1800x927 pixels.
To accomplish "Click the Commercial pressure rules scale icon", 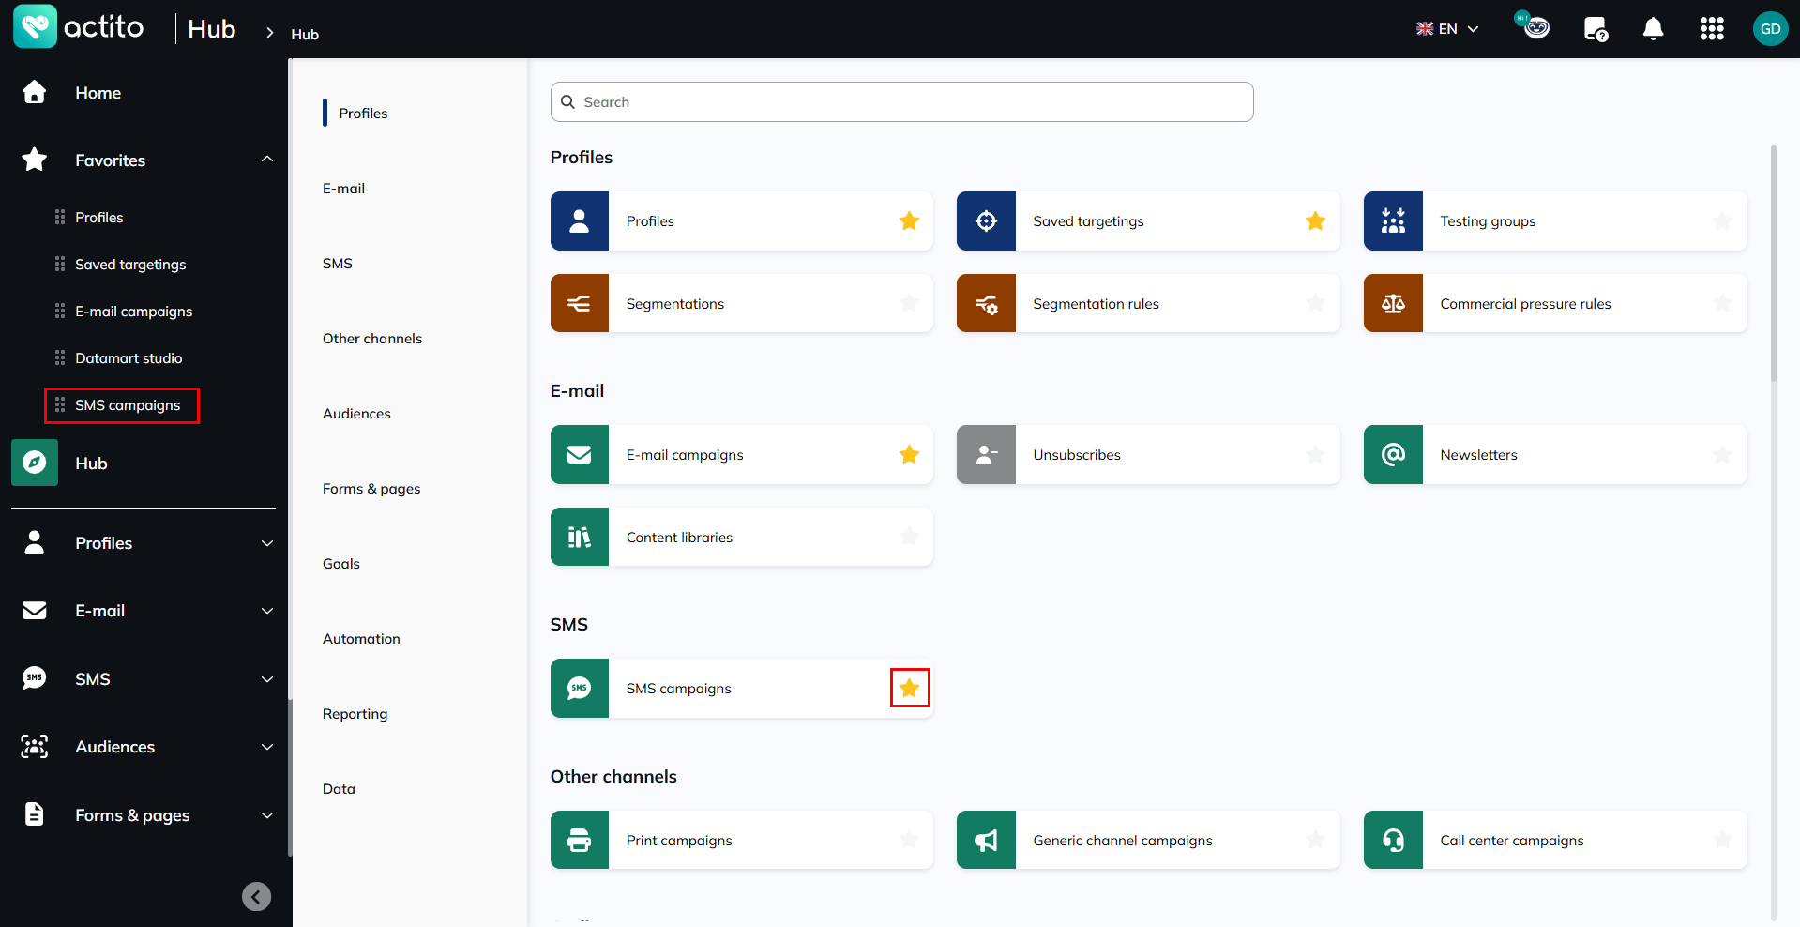I will click(x=1393, y=303).
